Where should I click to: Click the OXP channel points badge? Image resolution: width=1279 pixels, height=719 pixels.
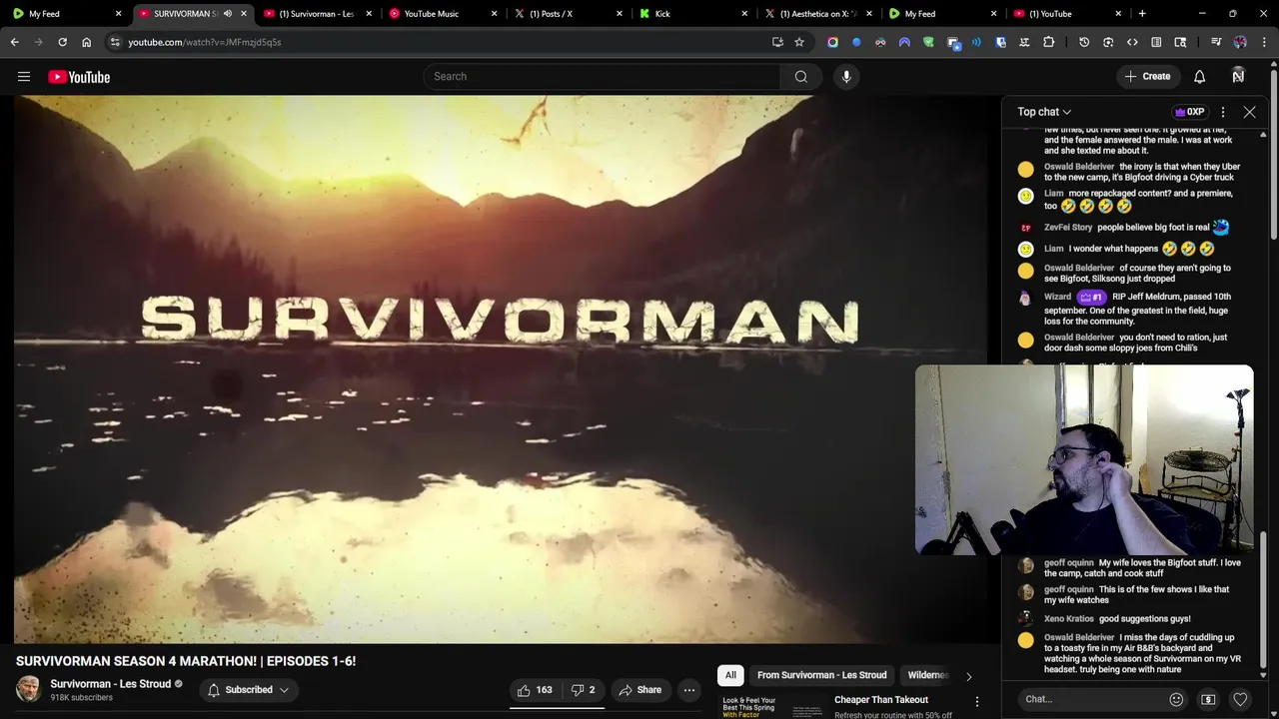pyautogui.click(x=1189, y=112)
